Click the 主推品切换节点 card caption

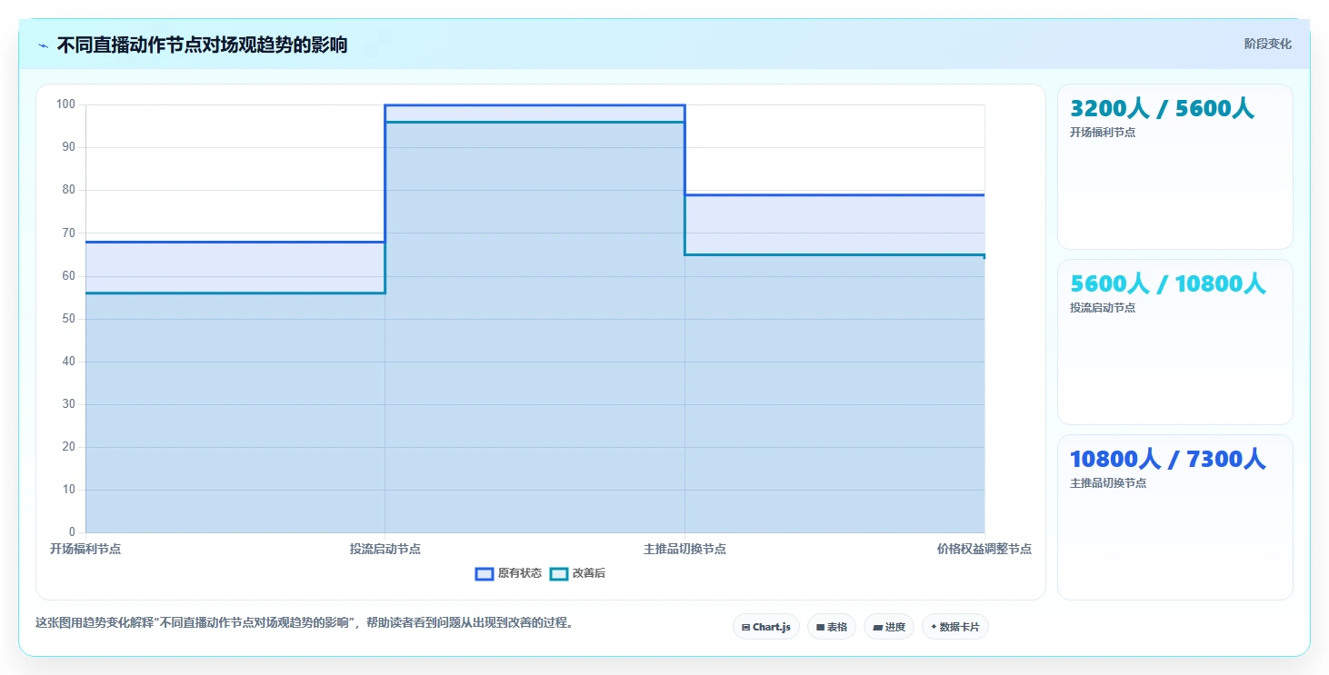(x=1108, y=483)
